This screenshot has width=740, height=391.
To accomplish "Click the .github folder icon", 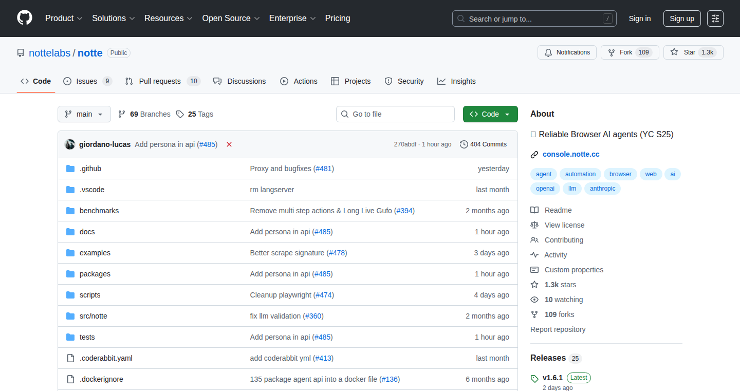I will click(70, 169).
